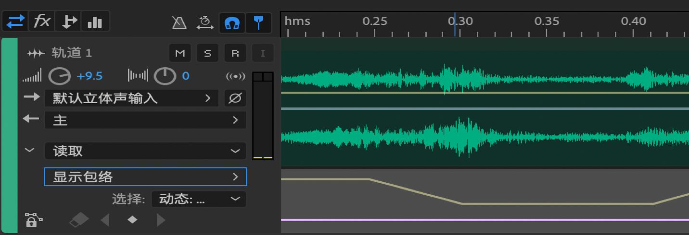Click the hms time format label
Viewport: 689px width, 235px height.
coord(297,21)
